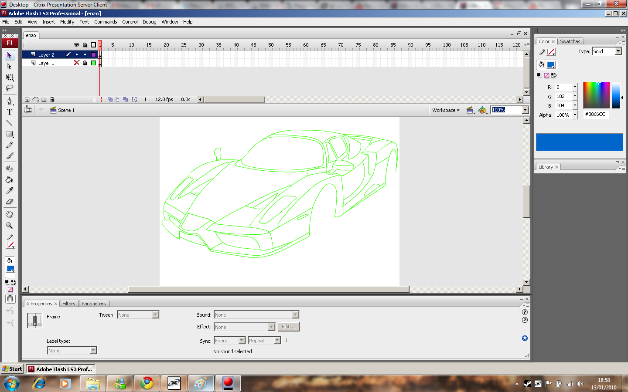
Task: Switch to the Parameters tab
Action: point(93,304)
